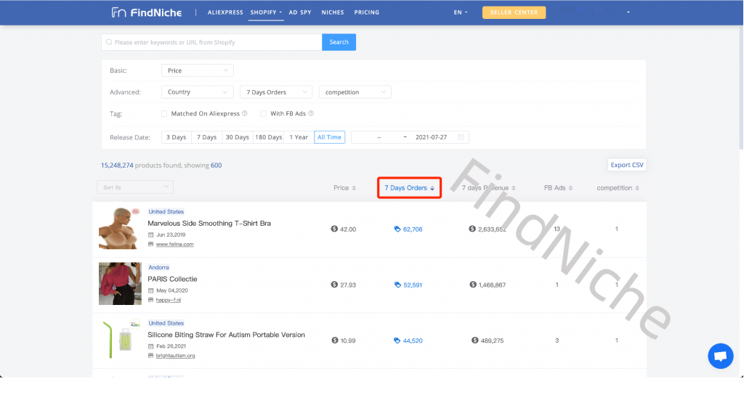Open the www.felina.com store link

[x=174, y=244]
